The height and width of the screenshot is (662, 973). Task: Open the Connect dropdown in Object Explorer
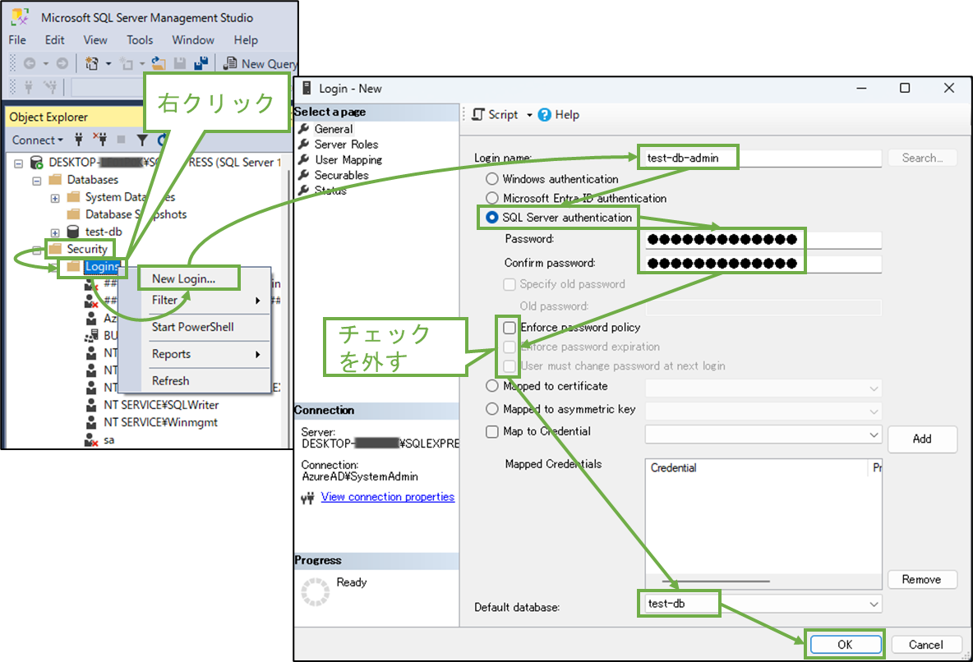tap(37, 140)
